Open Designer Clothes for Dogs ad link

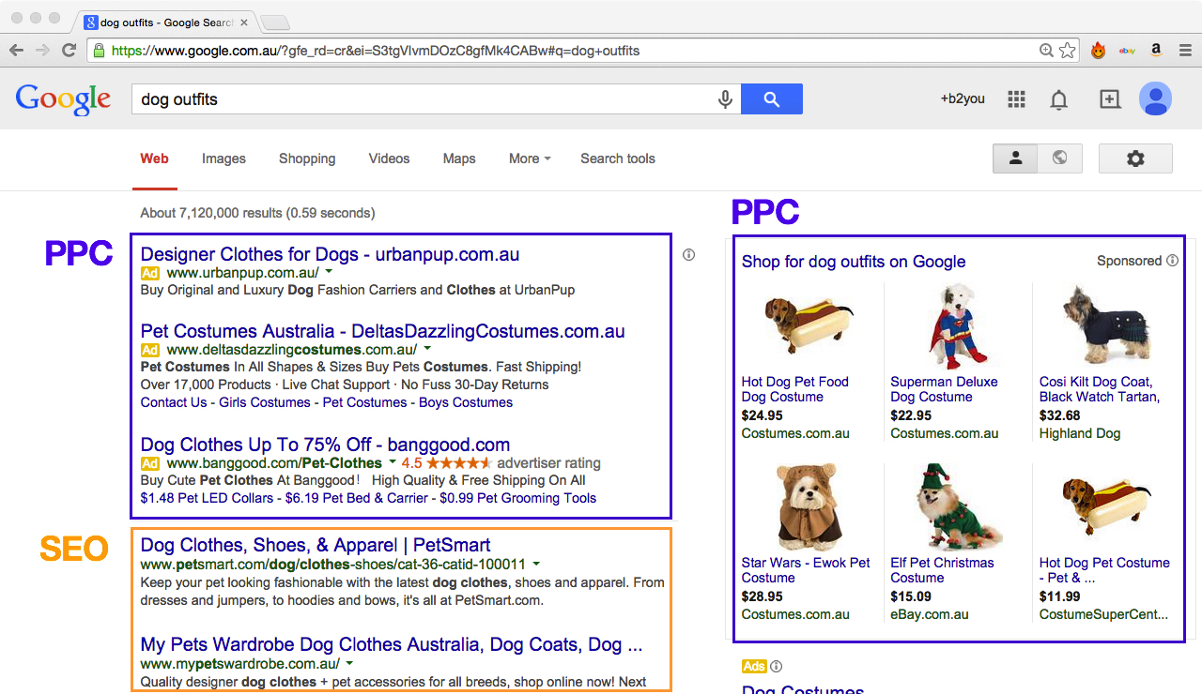click(330, 254)
